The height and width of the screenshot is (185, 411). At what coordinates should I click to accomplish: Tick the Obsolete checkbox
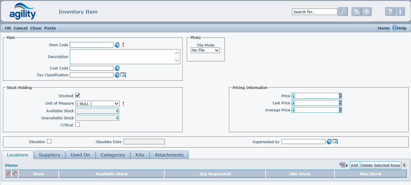click(x=49, y=141)
